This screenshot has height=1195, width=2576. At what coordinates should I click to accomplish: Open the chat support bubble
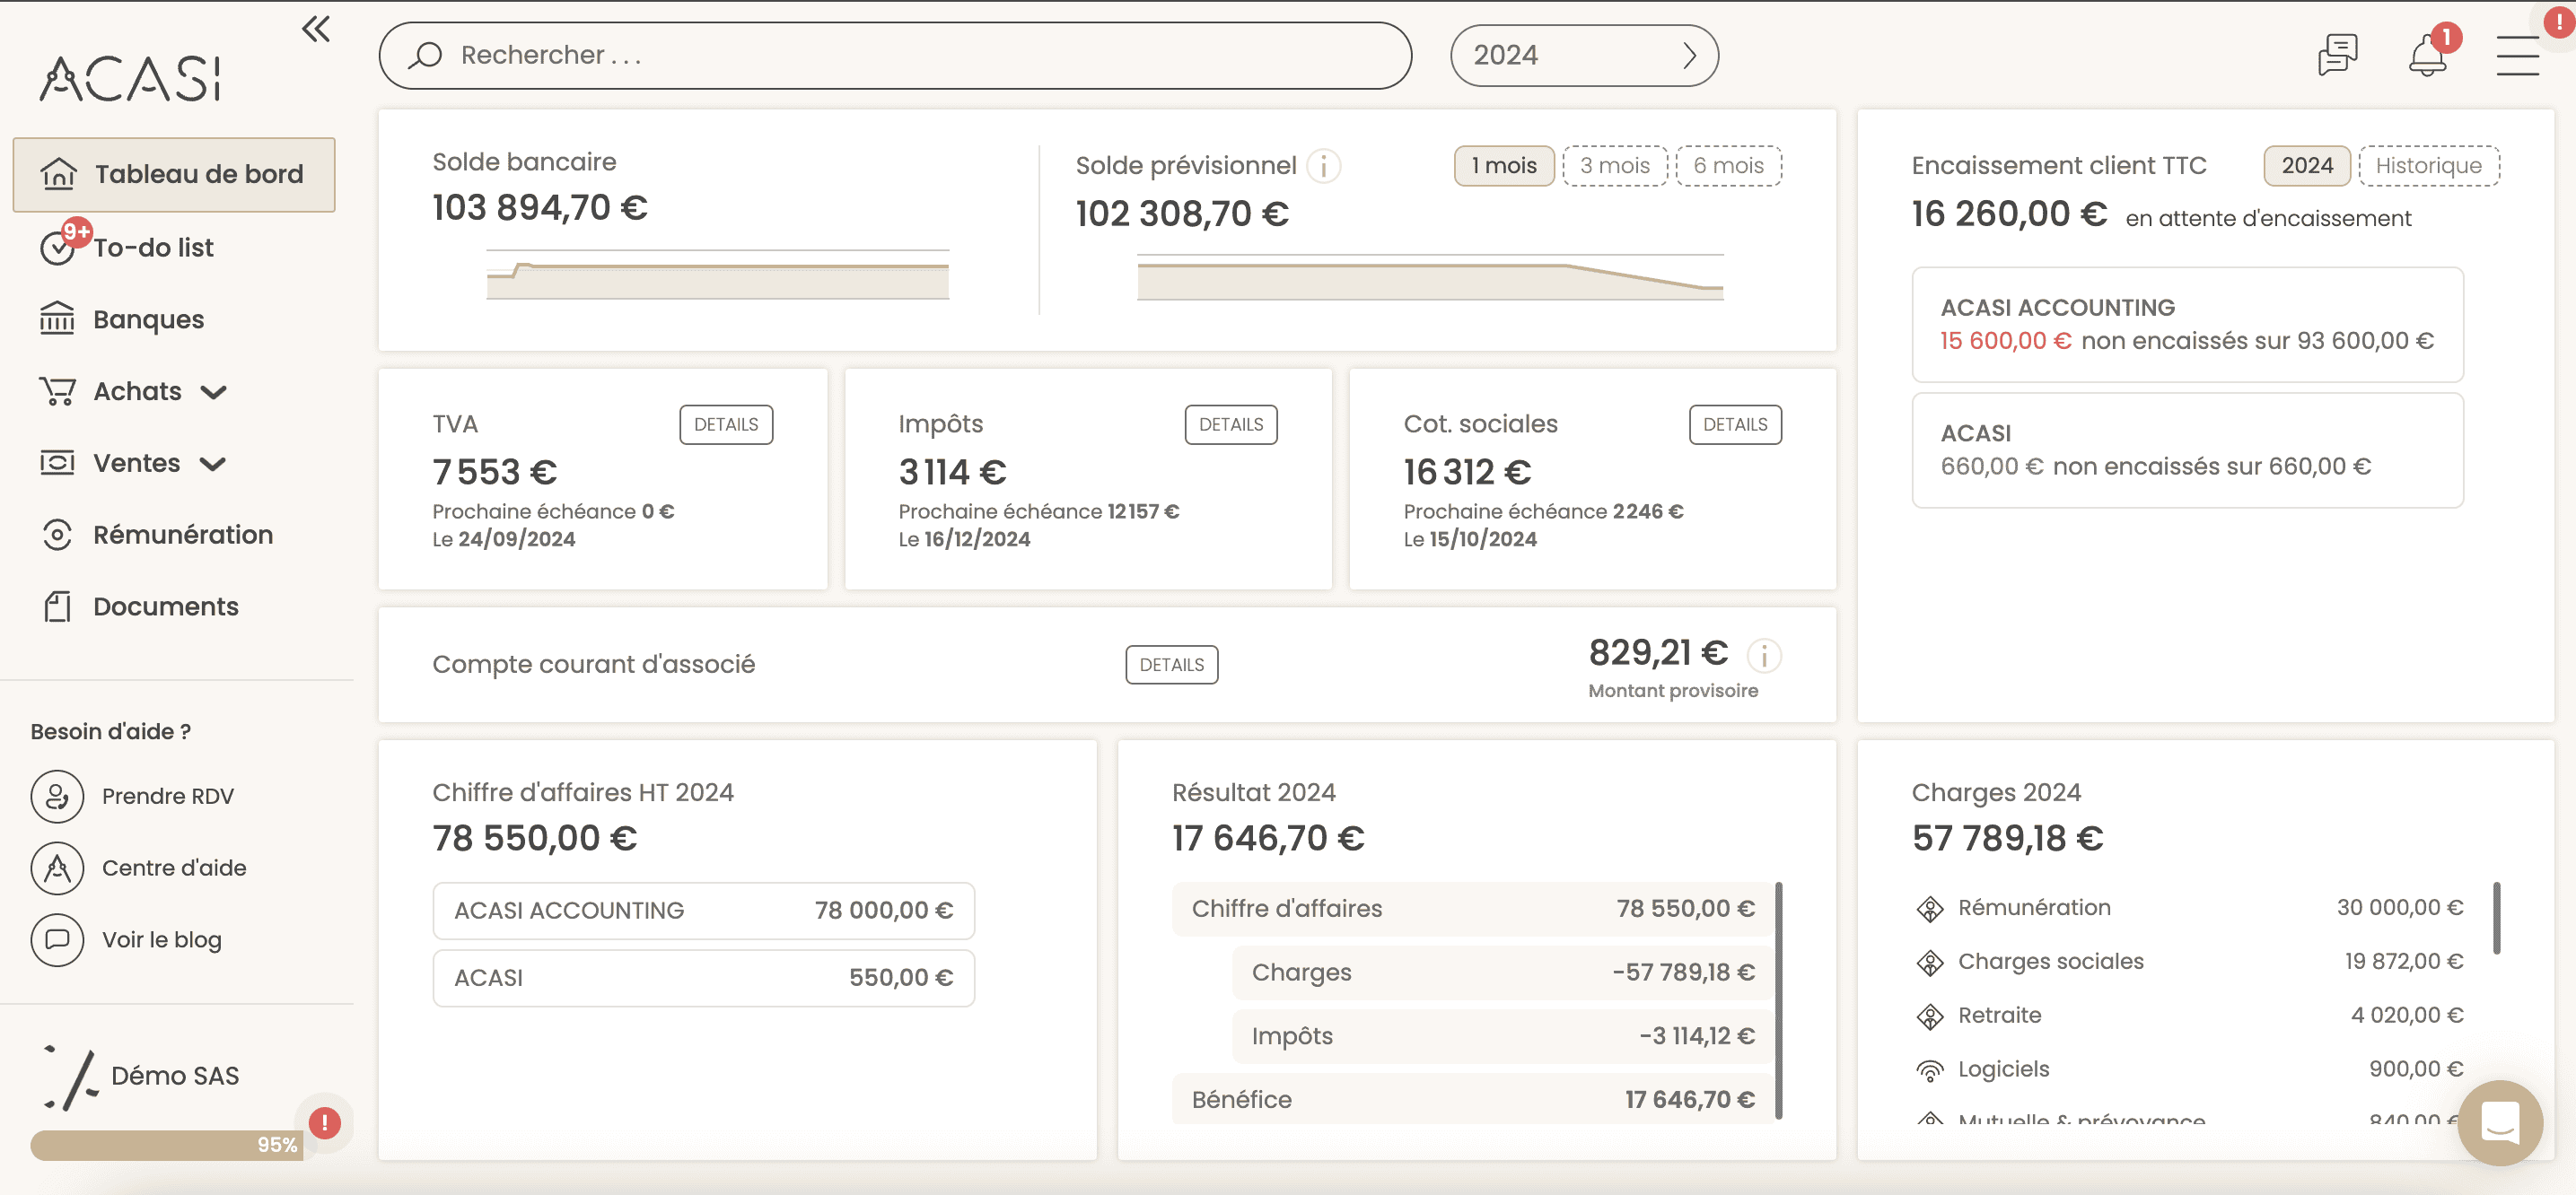2500,1123
